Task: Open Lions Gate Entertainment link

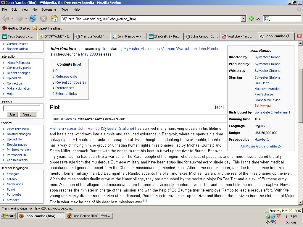Action: (272, 112)
